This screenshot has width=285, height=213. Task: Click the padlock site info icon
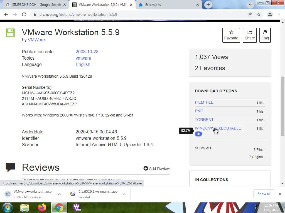pyautogui.click(x=35, y=14)
